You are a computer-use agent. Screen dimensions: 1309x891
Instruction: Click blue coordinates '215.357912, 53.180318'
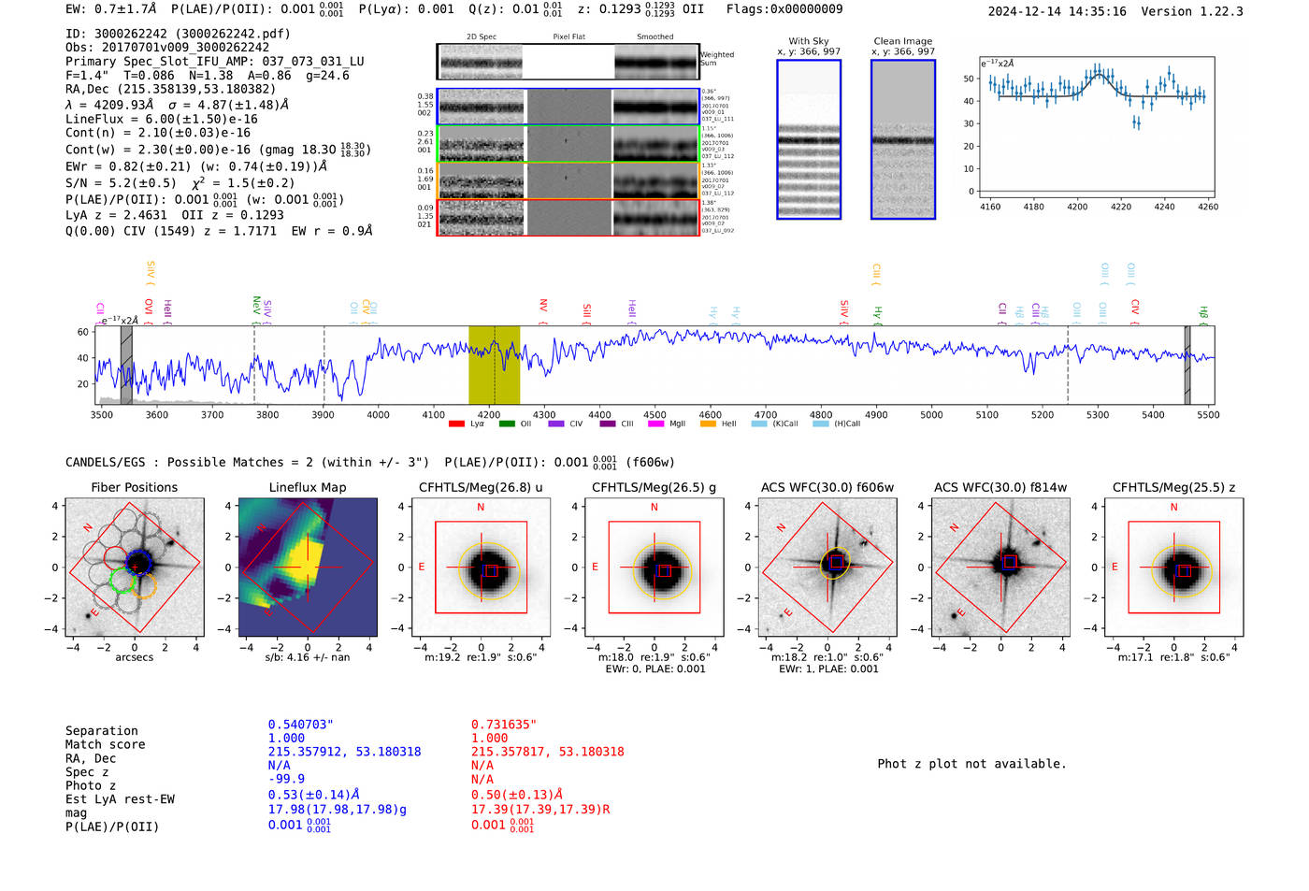pyautogui.click(x=344, y=752)
